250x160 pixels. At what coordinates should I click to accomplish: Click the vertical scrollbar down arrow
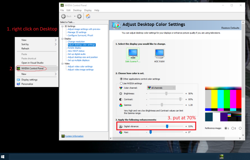243,135
